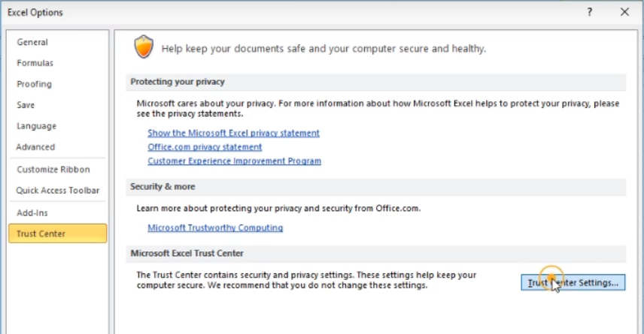The height and width of the screenshot is (334, 644).
Task: Close the Excel Options dialog
Action: (624, 12)
